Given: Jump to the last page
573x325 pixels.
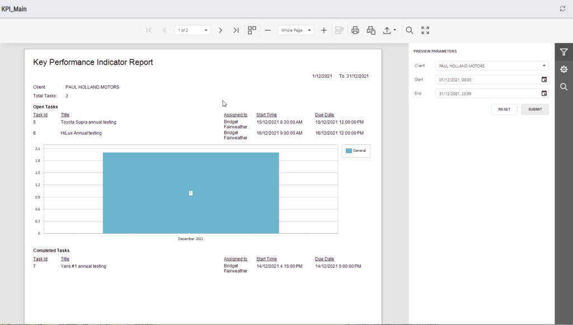Looking at the screenshot, I should coord(236,30).
